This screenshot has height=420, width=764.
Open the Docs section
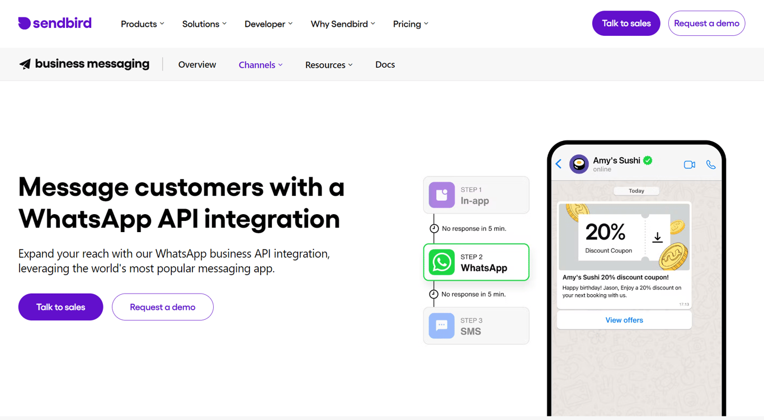pos(385,64)
